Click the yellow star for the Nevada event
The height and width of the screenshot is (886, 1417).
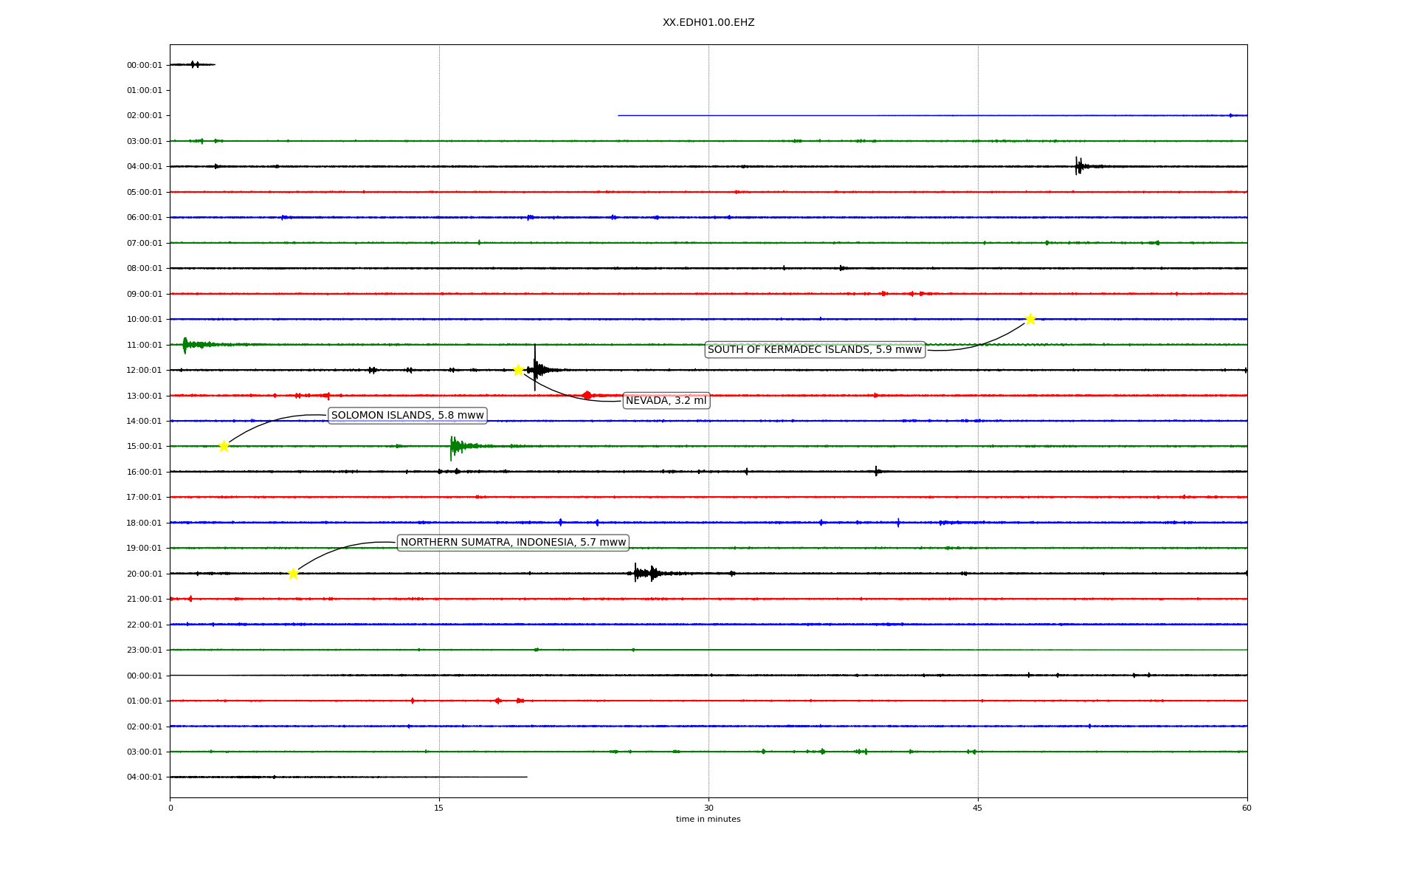point(518,370)
